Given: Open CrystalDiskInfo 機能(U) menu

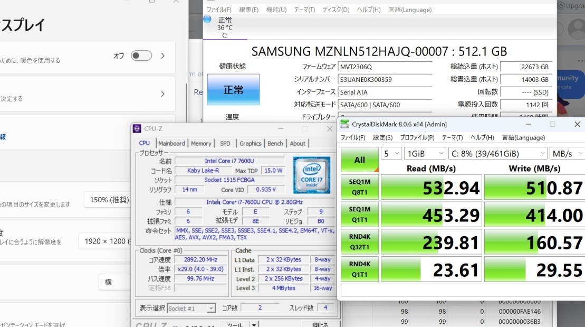Looking at the screenshot, I should tap(276, 10).
